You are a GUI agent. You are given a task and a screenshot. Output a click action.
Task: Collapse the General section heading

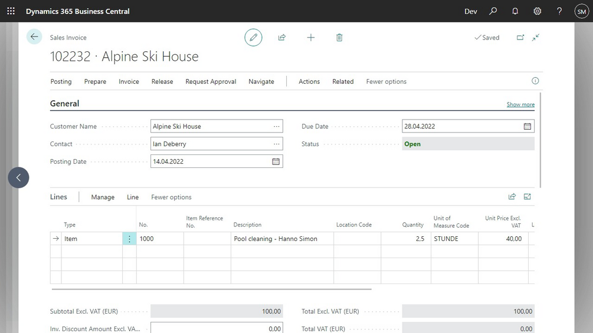tap(65, 104)
